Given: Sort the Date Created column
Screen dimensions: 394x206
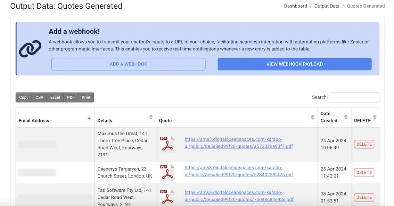Looking at the screenshot, I should click(346, 117).
